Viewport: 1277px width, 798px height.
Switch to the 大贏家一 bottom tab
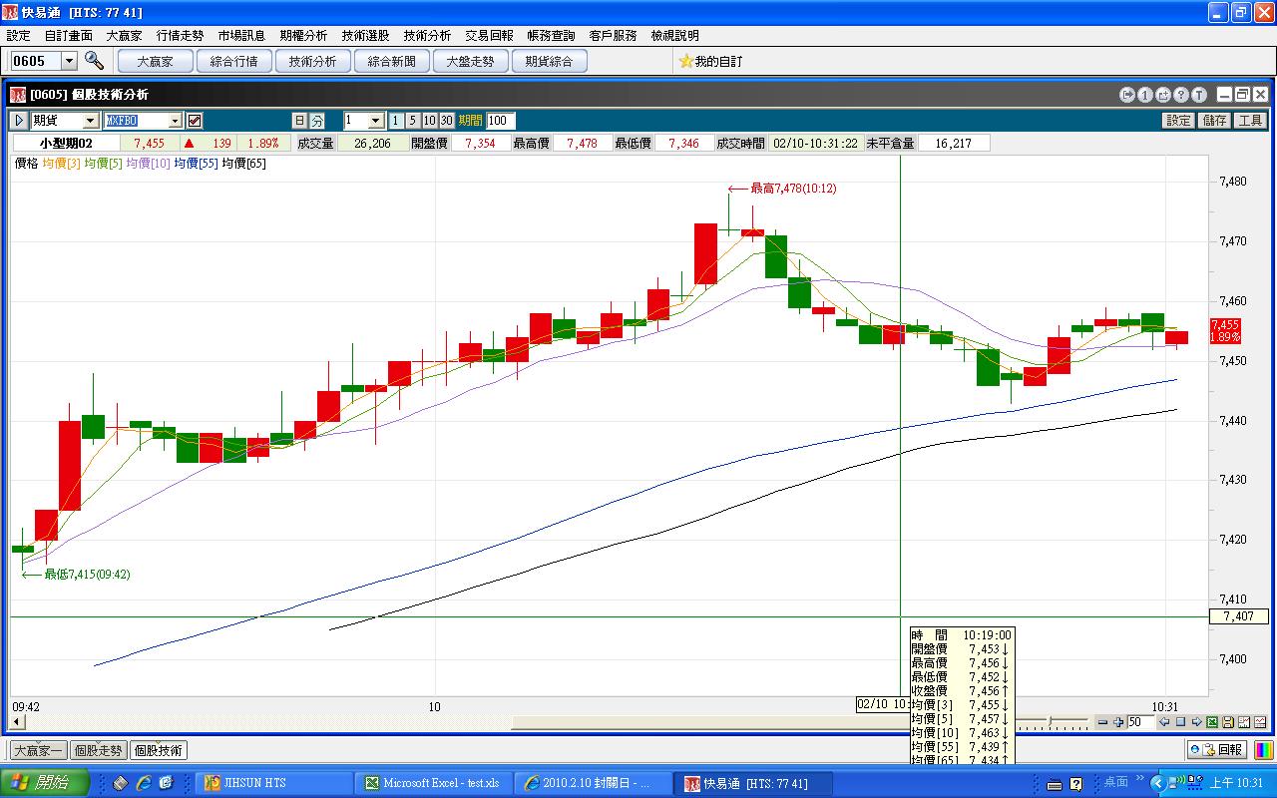pos(38,750)
